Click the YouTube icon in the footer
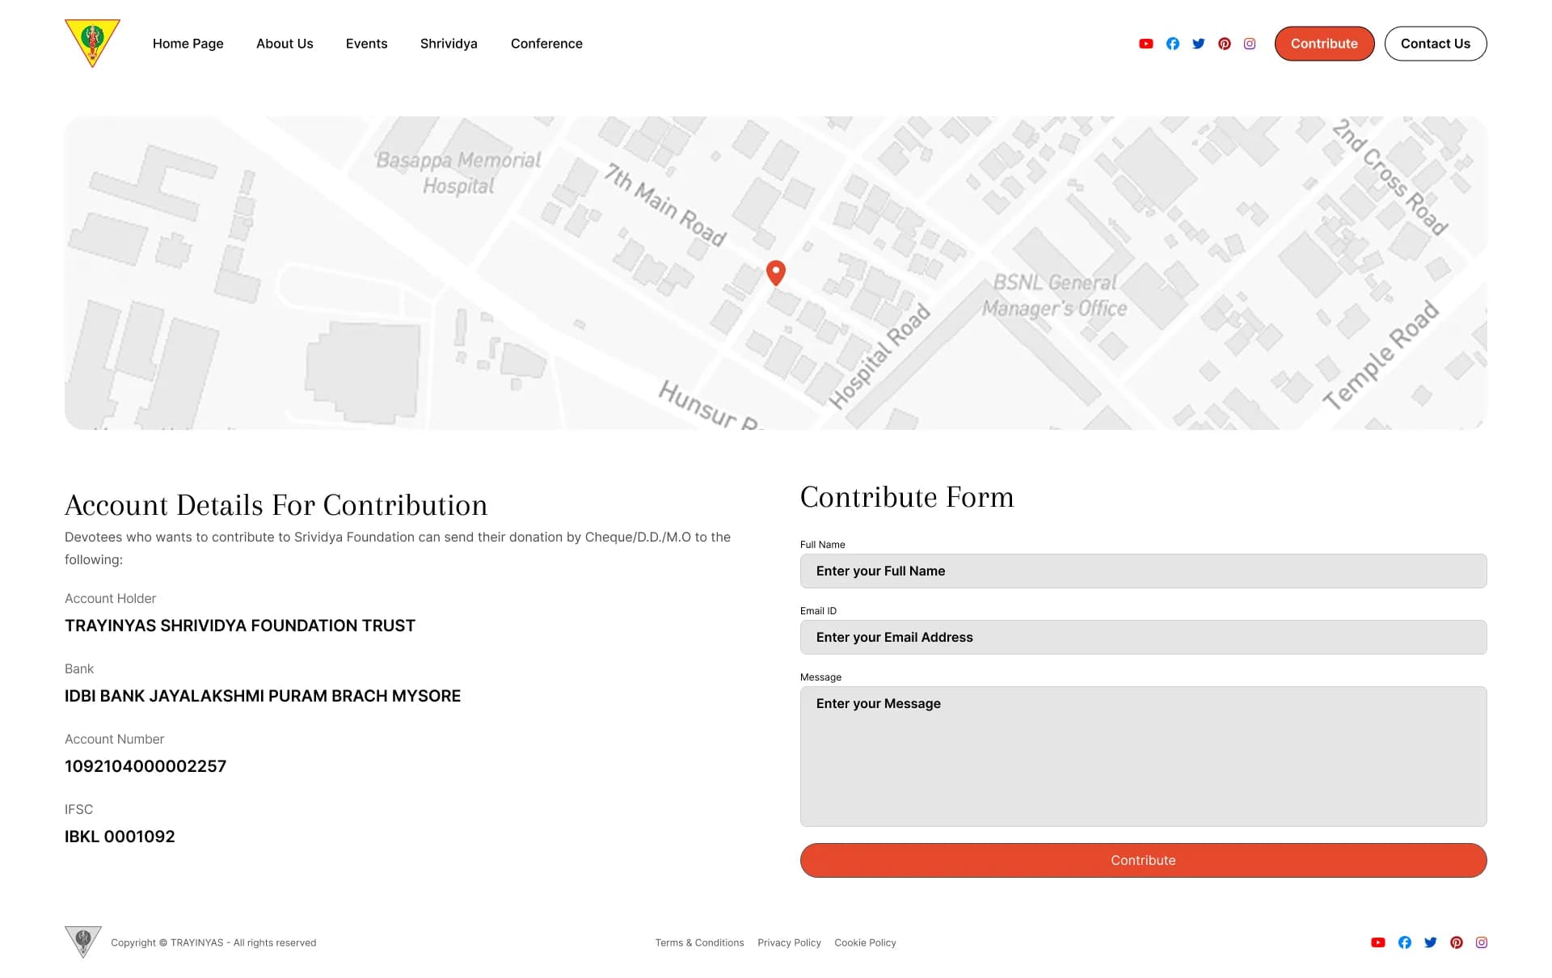This screenshot has width=1552, height=978. click(1378, 942)
